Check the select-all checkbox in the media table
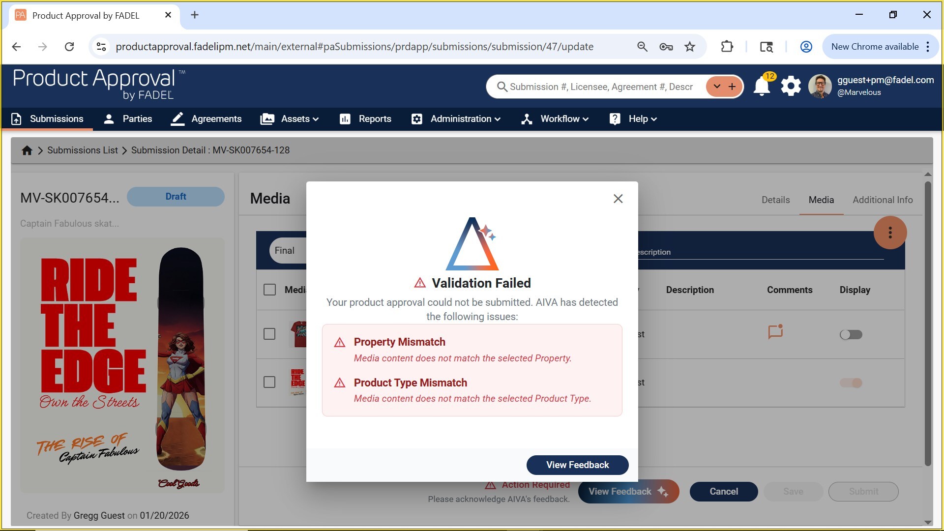The height and width of the screenshot is (531, 944). pos(269,290)
